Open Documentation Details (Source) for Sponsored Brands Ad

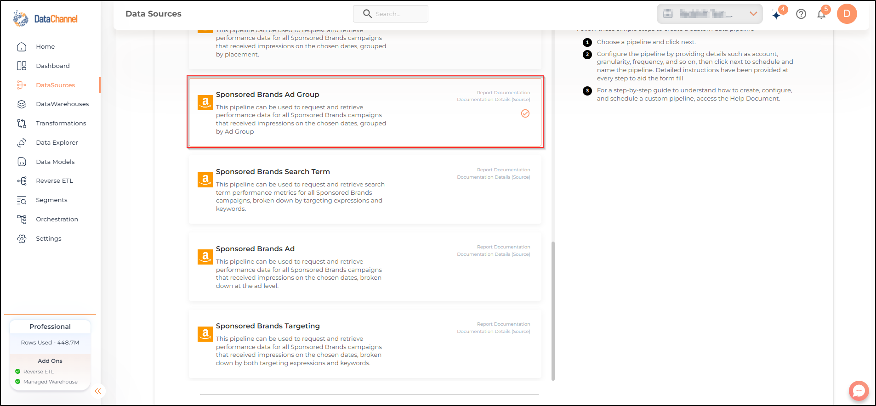pos(493,254)
